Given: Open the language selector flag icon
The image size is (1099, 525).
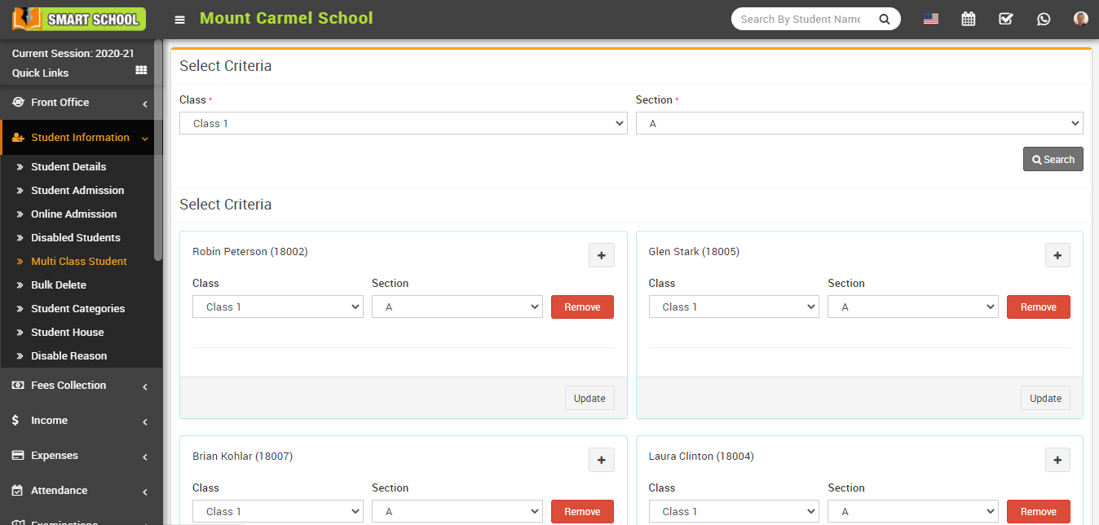Looking at the screenshot, I should pos(930,18).
